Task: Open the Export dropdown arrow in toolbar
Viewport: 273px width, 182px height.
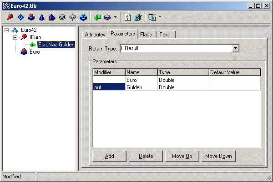Action: 160,17
